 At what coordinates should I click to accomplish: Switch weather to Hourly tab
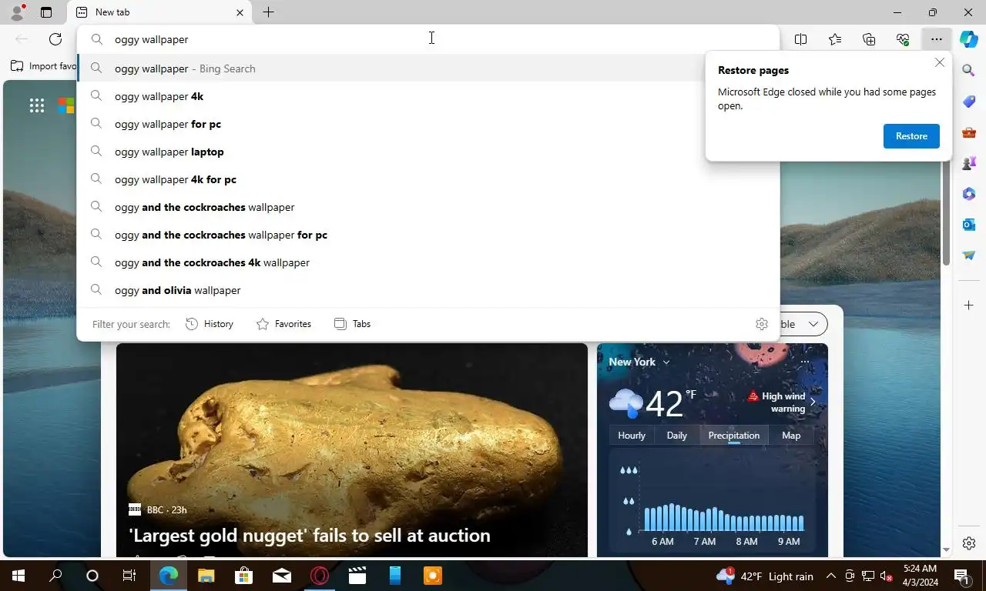(x=632, y=436)
